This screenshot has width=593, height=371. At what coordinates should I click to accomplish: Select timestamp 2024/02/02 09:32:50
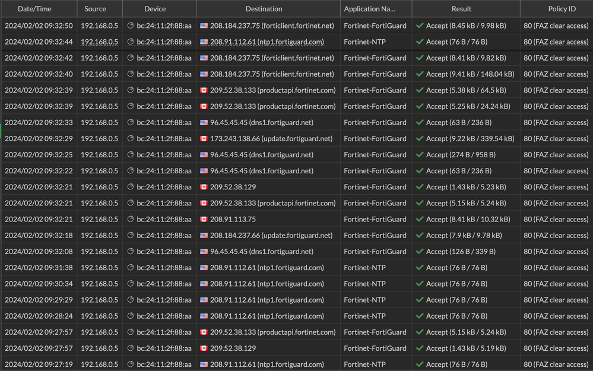(39, 26)
